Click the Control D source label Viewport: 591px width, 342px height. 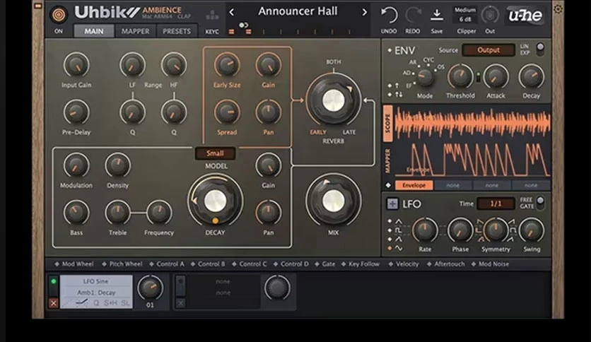[x=294, y=264]
